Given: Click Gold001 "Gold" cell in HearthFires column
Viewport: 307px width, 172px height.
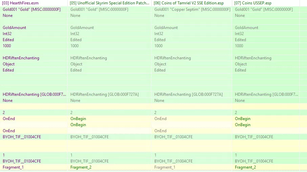Looking at the screenshot, I should (x=31, y=9).
